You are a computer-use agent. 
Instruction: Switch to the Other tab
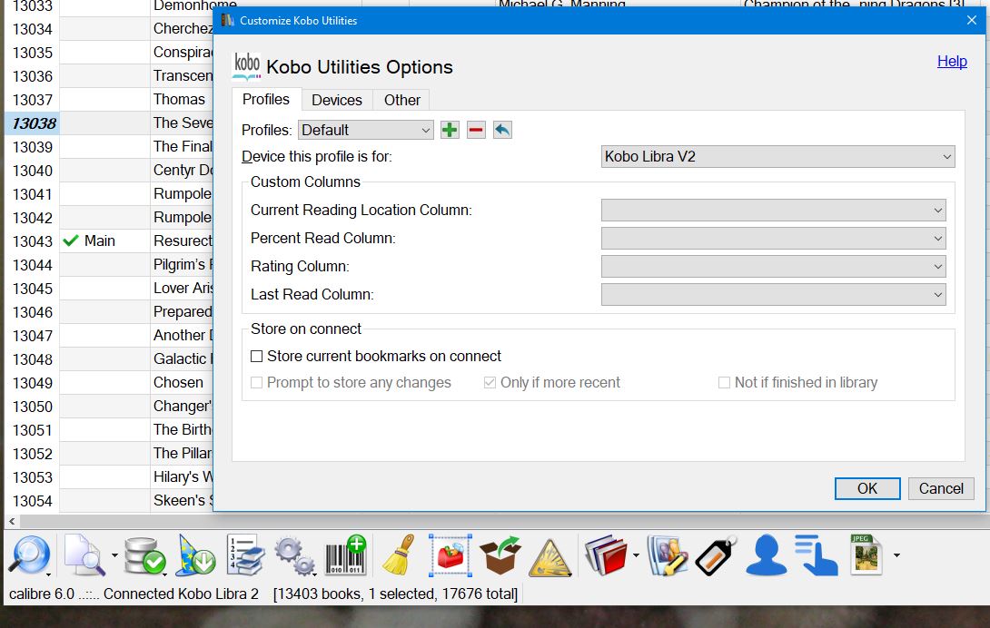tap(402, 101)
